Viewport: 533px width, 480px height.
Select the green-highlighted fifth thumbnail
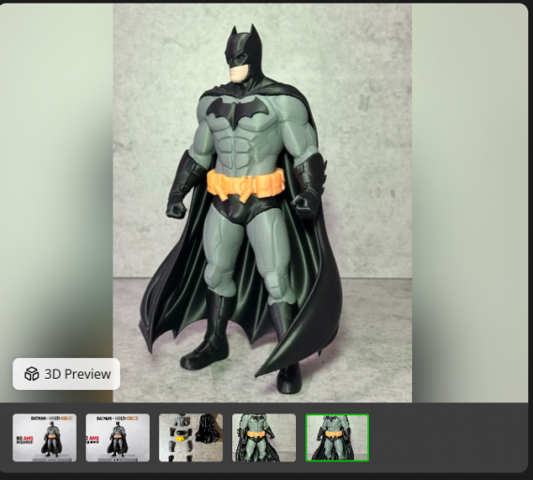[x=337, y=438]
